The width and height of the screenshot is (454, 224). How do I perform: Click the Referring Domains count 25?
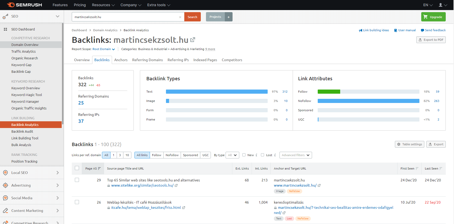click(x=81, y=103)
